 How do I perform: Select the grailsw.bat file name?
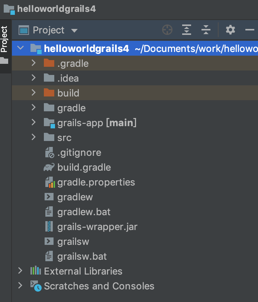(x=82, y=256)
